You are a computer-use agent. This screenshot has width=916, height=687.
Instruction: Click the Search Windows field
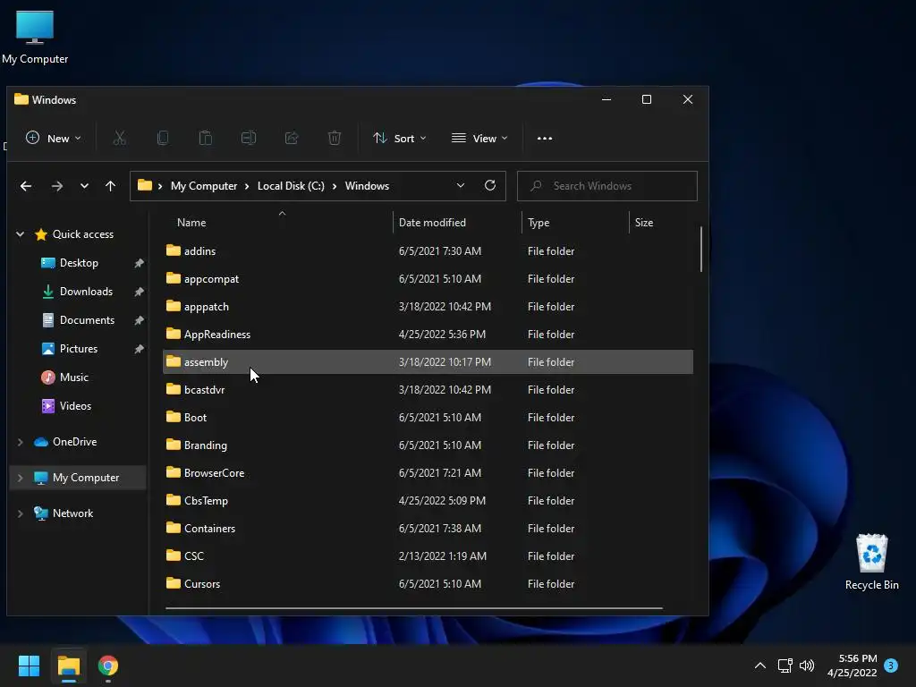607,186
